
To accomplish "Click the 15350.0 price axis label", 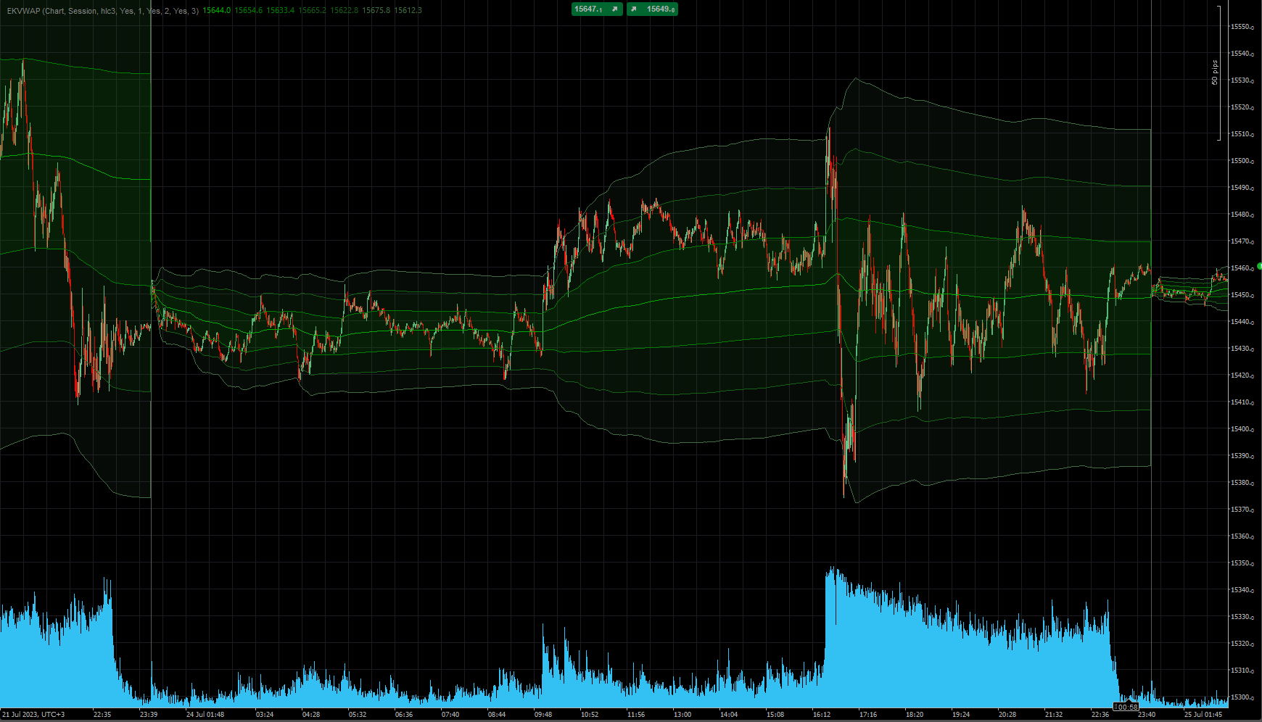I will coord(1242,563).
